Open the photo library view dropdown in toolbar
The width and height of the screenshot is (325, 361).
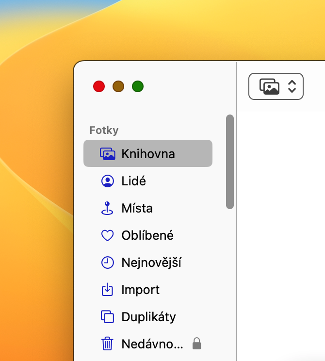(x=276, y=86)
